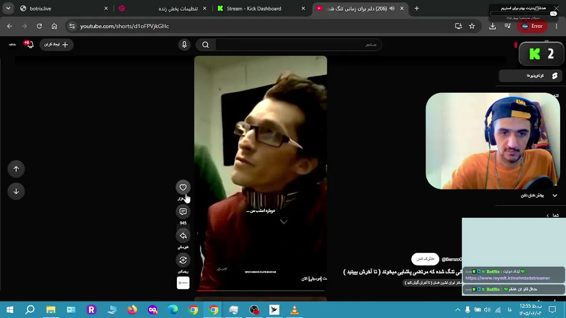Switch to the Stream - Kick Dashboard tab

click(x=261, y=8)
